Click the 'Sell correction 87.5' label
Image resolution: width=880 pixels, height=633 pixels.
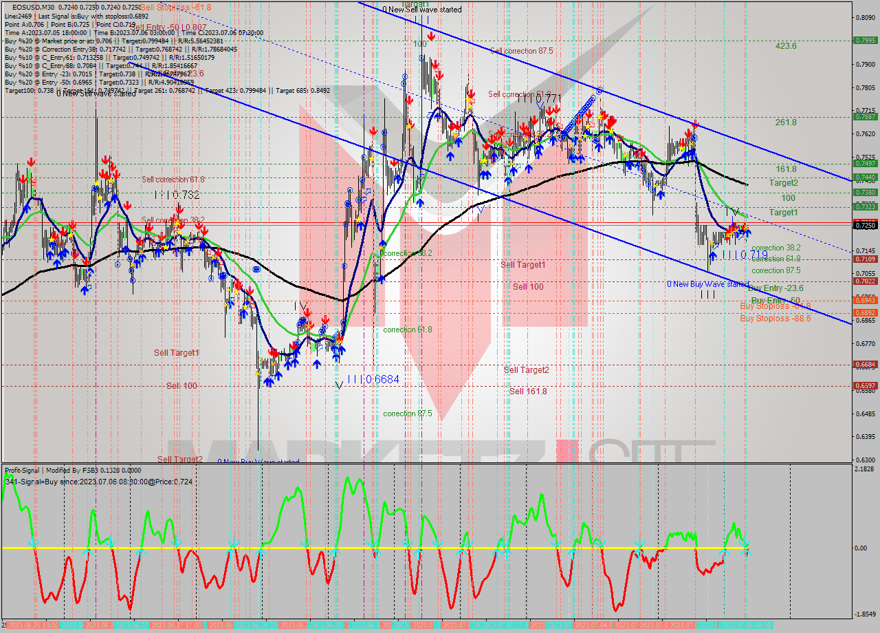click(x=522, y=50)
